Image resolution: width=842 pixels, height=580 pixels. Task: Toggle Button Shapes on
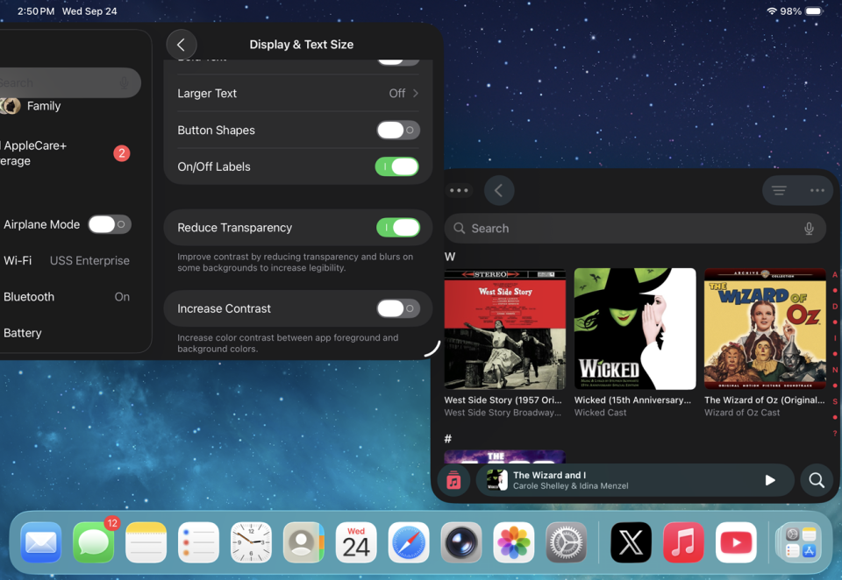[397, 131]
